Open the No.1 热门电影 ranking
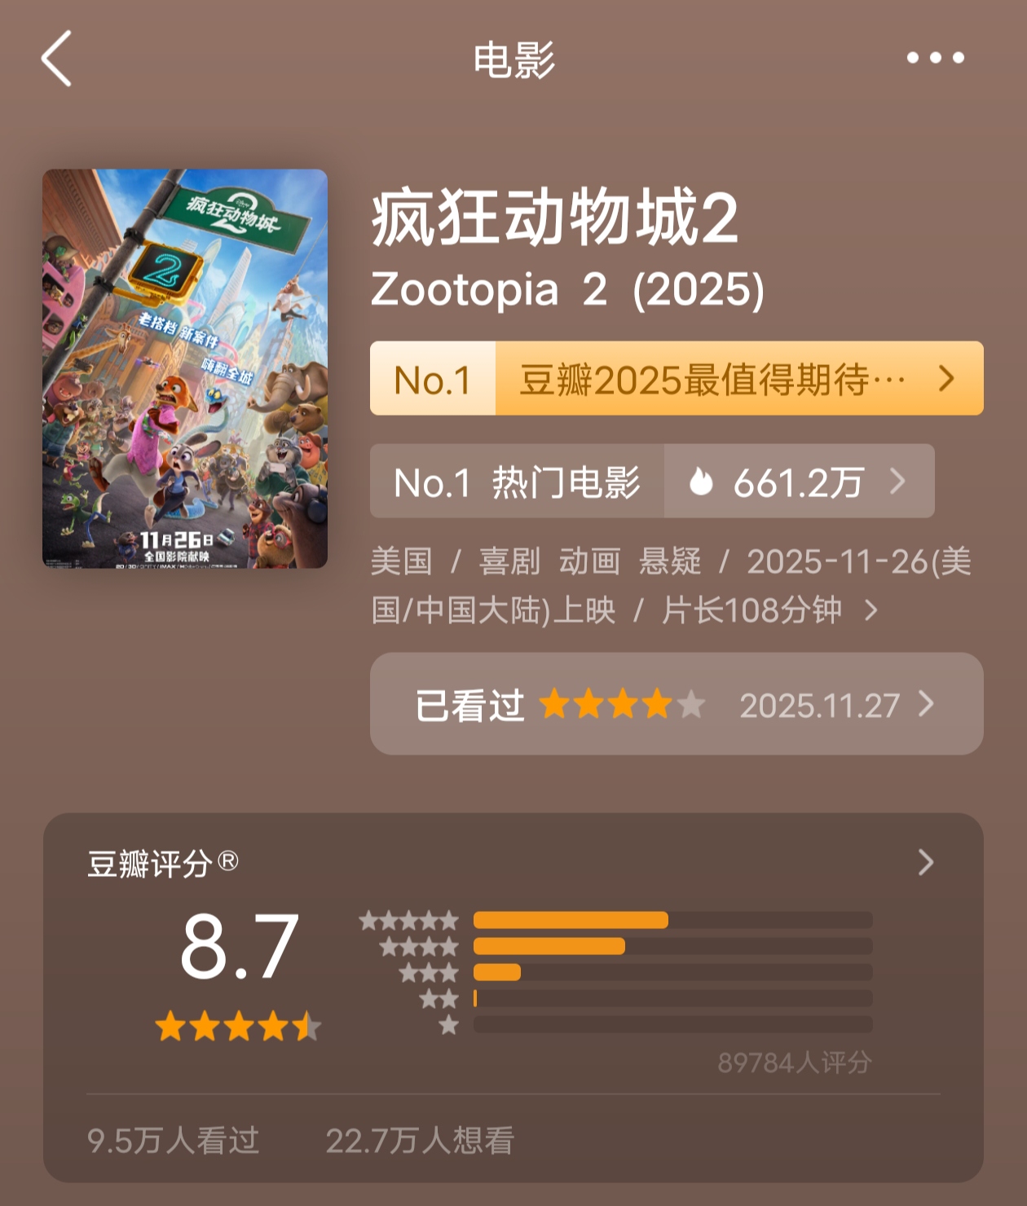1027x1206 pixels. click(x=517, y=482)
